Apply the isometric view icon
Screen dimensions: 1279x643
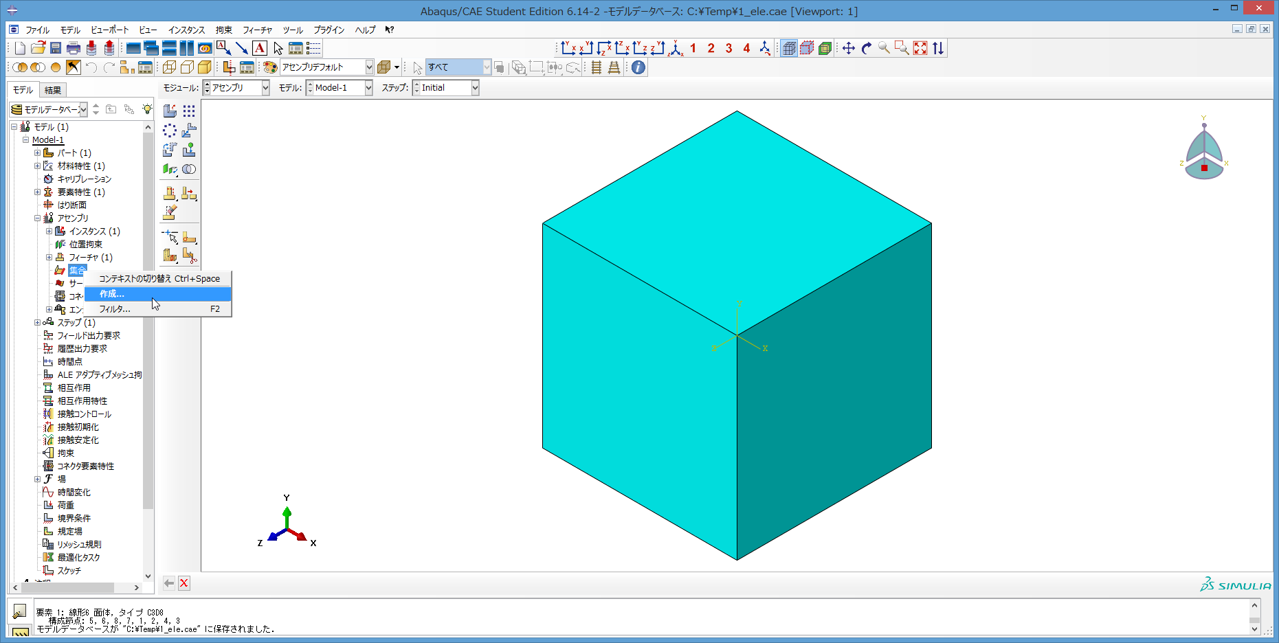(676, 48)
